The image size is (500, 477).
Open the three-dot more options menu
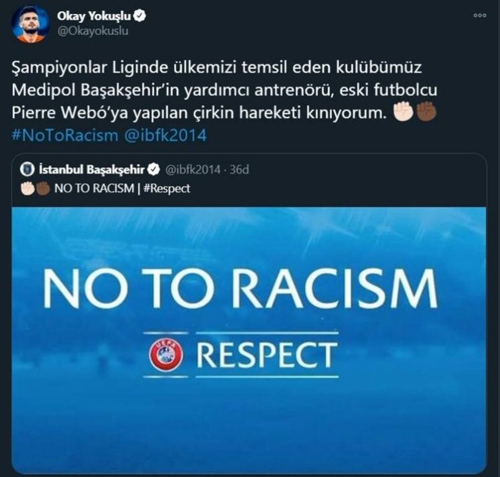[x=480, y=16]
